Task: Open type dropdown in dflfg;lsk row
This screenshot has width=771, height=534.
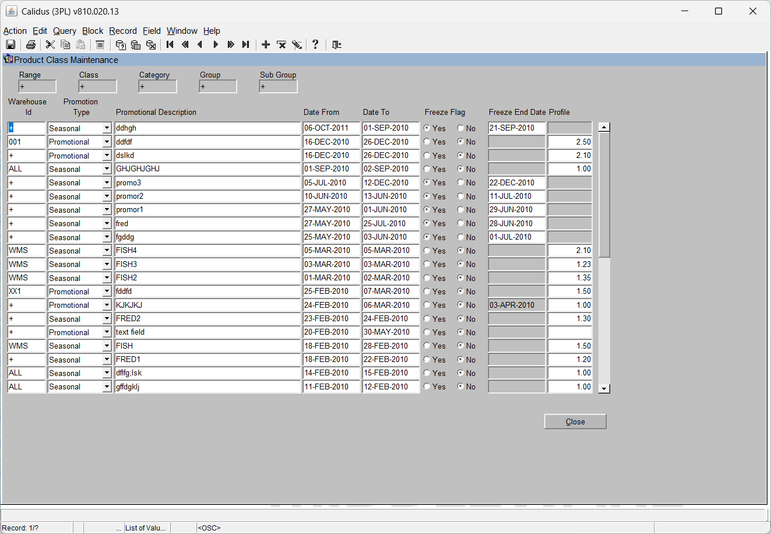Action: tap(107, 373)
